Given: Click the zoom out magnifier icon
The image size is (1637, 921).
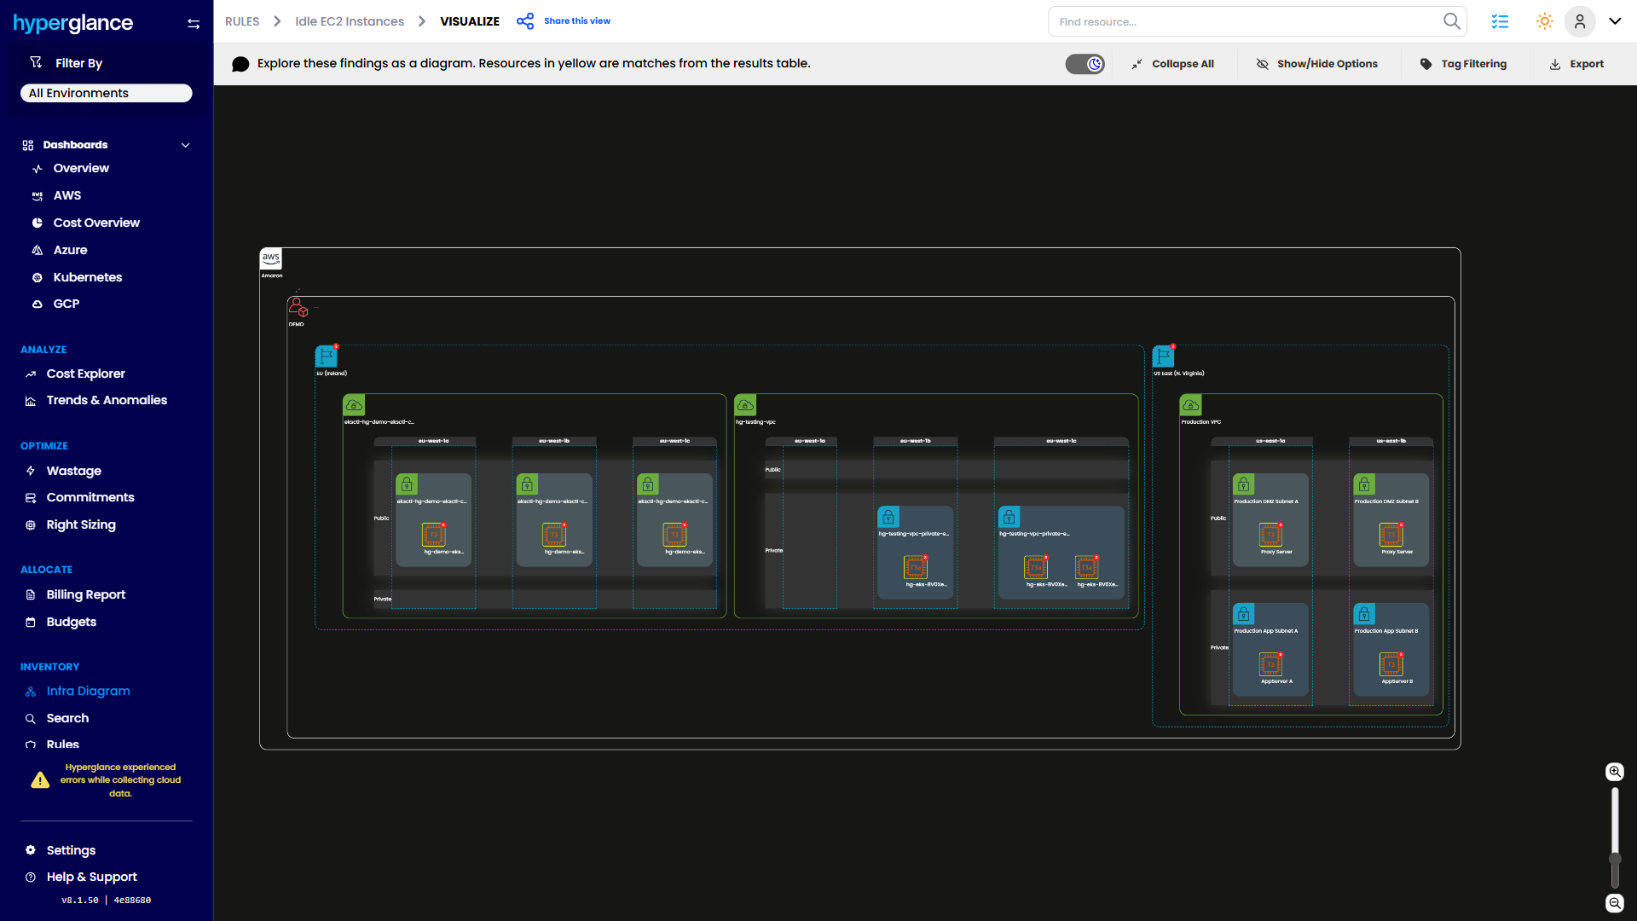Looking at the screenshot, I should [1615, 903].
